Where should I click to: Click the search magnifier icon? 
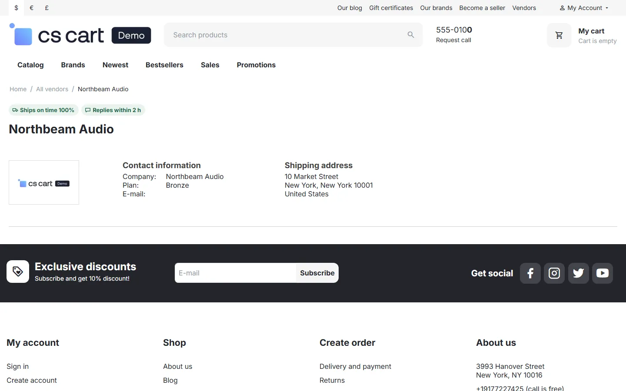click(411, 35)
